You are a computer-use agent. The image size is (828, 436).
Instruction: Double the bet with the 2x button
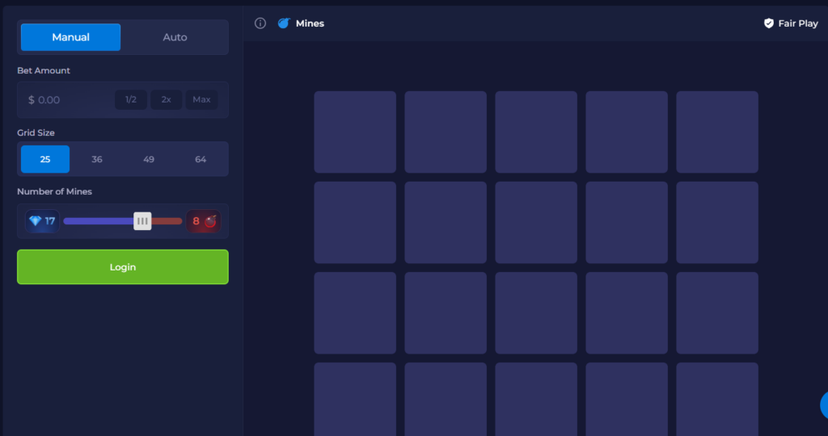pos(166,100)
